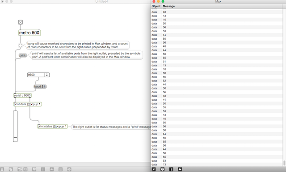Toggle the X toggle box above metro
Image resolution: width=286 pixels, height=172 pixels.
click(21, 22)
